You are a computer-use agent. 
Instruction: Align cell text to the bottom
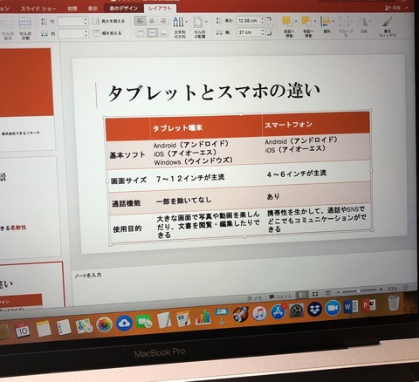click(x=163, y=32)
